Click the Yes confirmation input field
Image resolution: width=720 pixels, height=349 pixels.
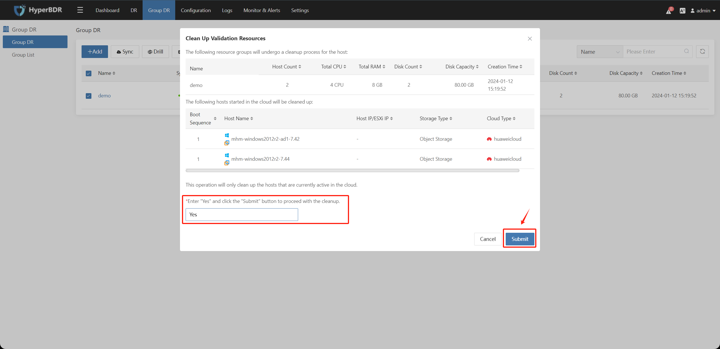[242, 214]
